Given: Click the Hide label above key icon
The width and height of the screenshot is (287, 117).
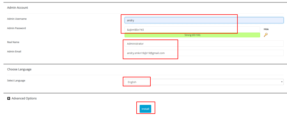Looking at the screenshot, I should point(266,29).
